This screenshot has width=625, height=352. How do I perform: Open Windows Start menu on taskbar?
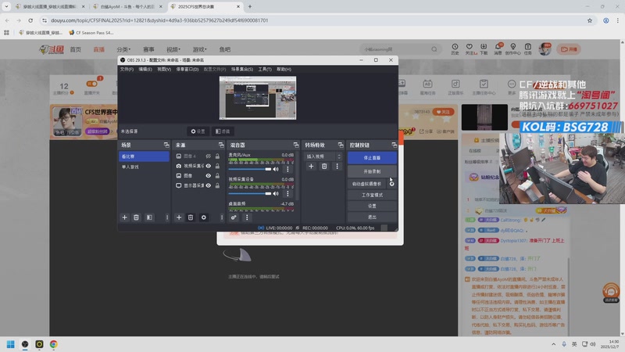11,344
